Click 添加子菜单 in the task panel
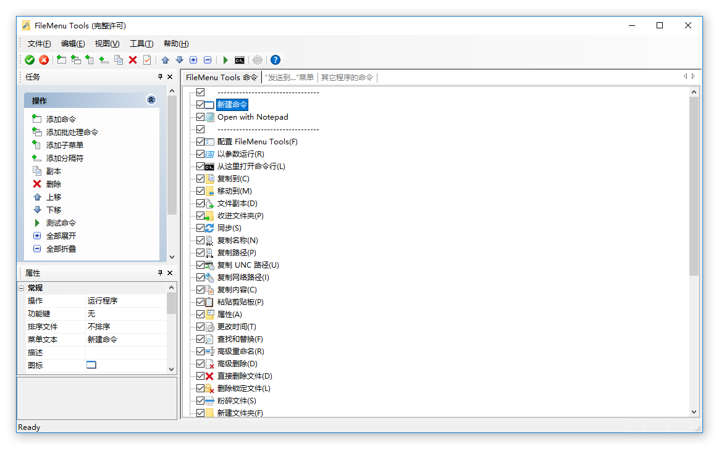Screen dimensions: 719x449 click(x=65, y=145)
